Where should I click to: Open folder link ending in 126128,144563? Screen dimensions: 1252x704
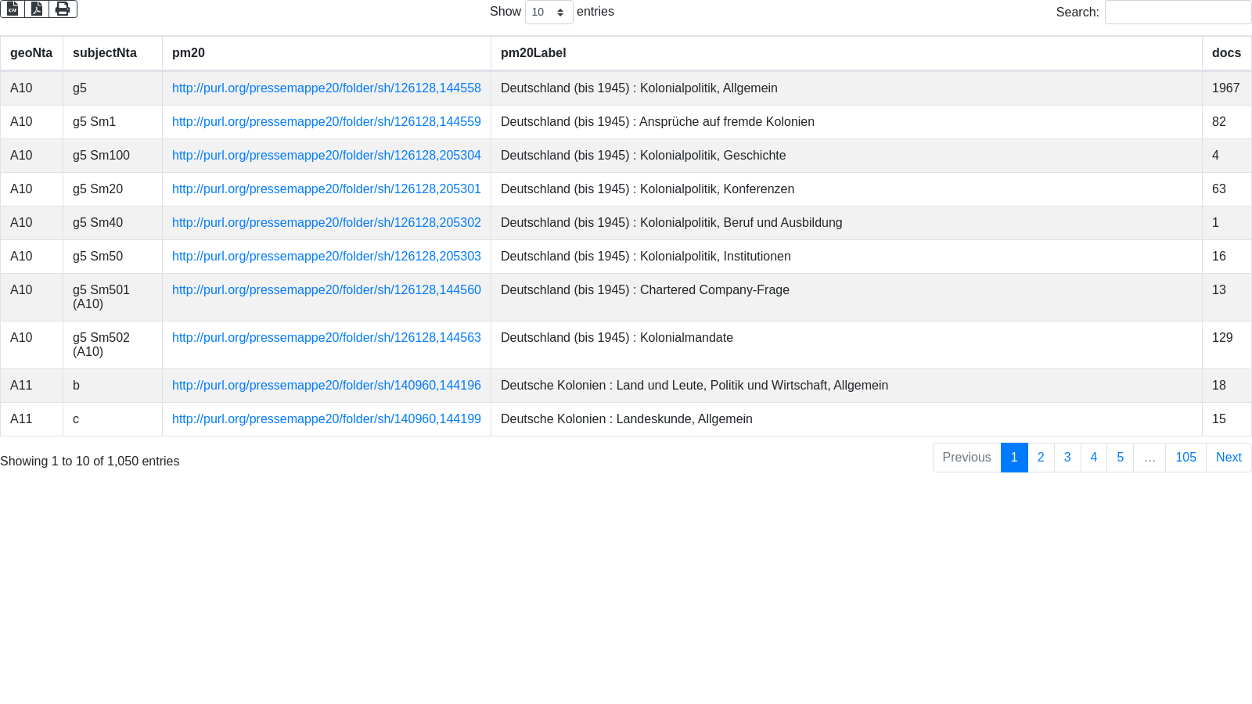(x=326, y=338)
